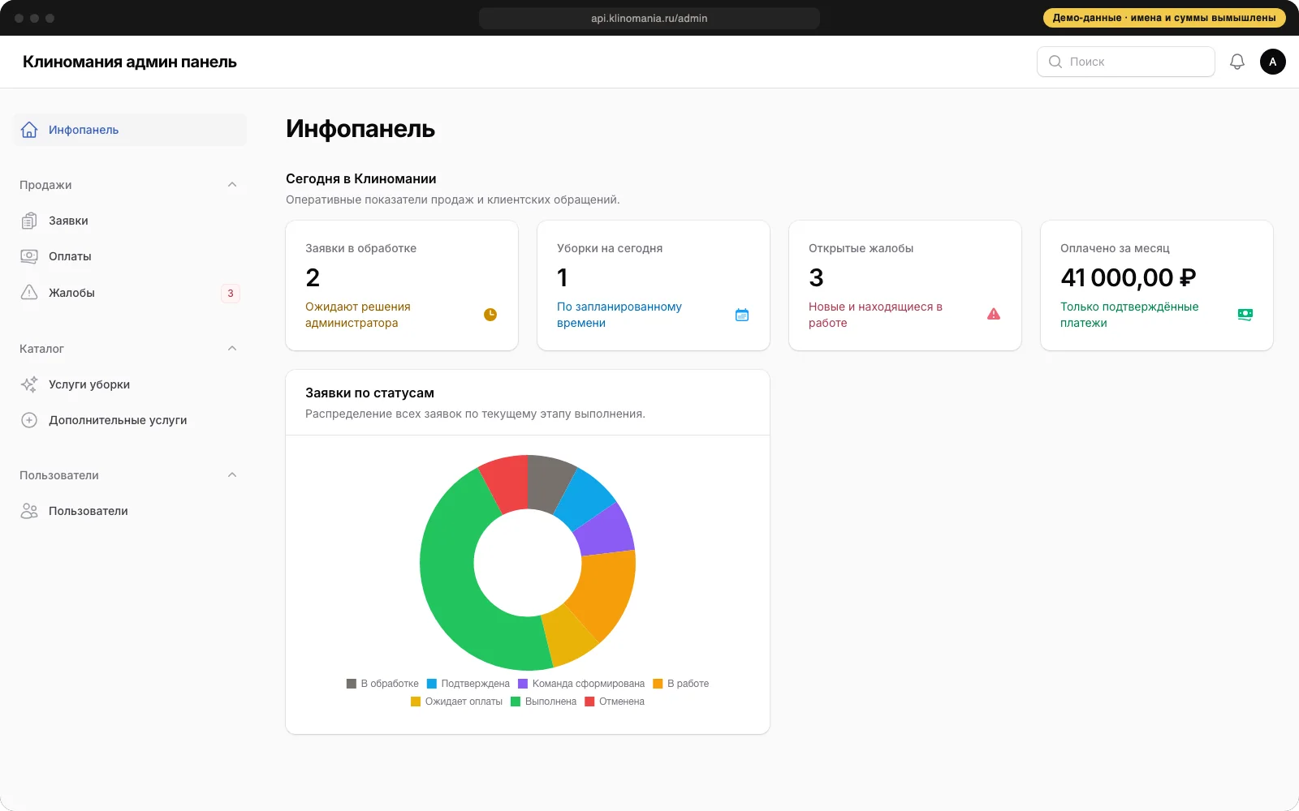The image size is (1299, 811).
Task: Click the "41 000,00 ₽" amount
Action: pyautogui.click(x=1128, y=277)
